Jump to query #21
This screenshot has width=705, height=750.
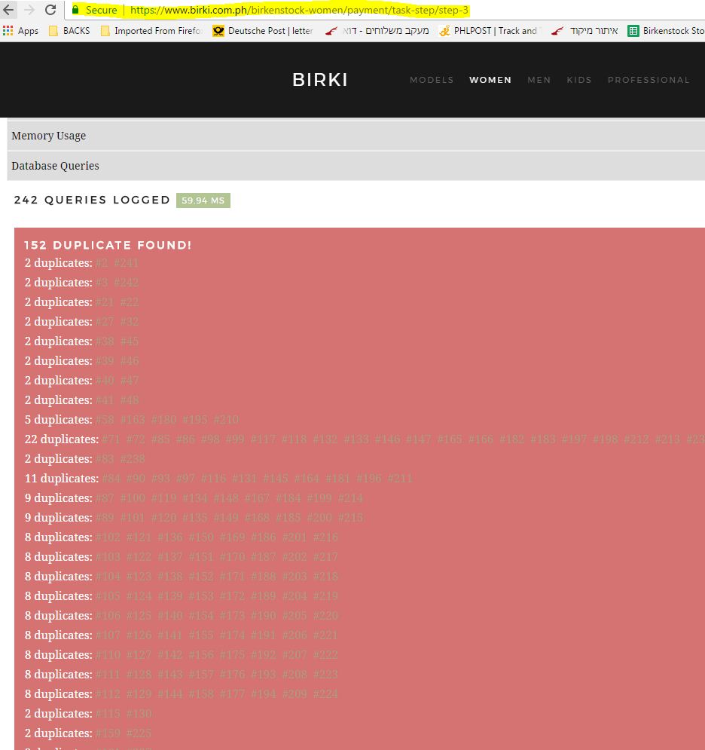point(105,302)
